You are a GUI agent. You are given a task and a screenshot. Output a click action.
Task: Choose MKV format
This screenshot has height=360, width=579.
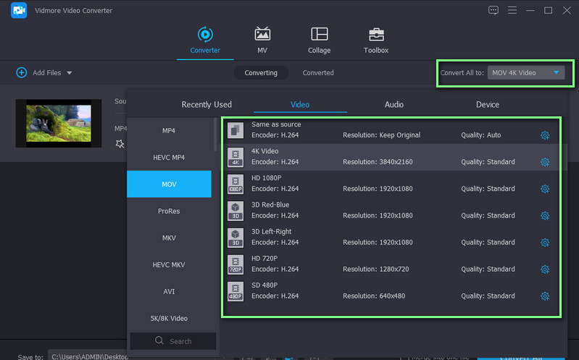click(169, 238)
